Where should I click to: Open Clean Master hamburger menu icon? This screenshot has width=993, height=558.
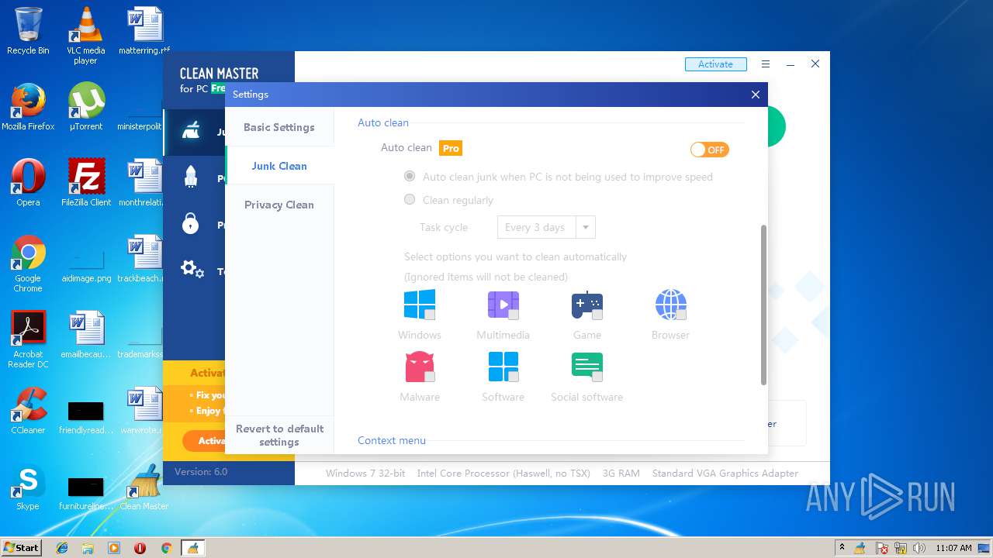766,64
